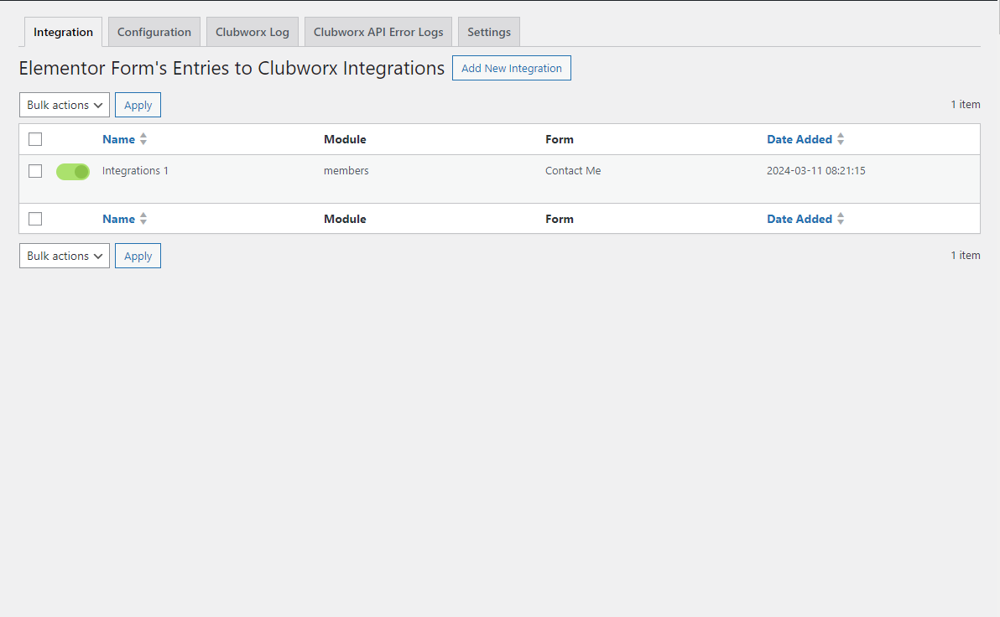The height and width of the screenshot is (617, 1000).
Task: Click the 'Contact Me' form cell
Action: [x=573, y=171]
